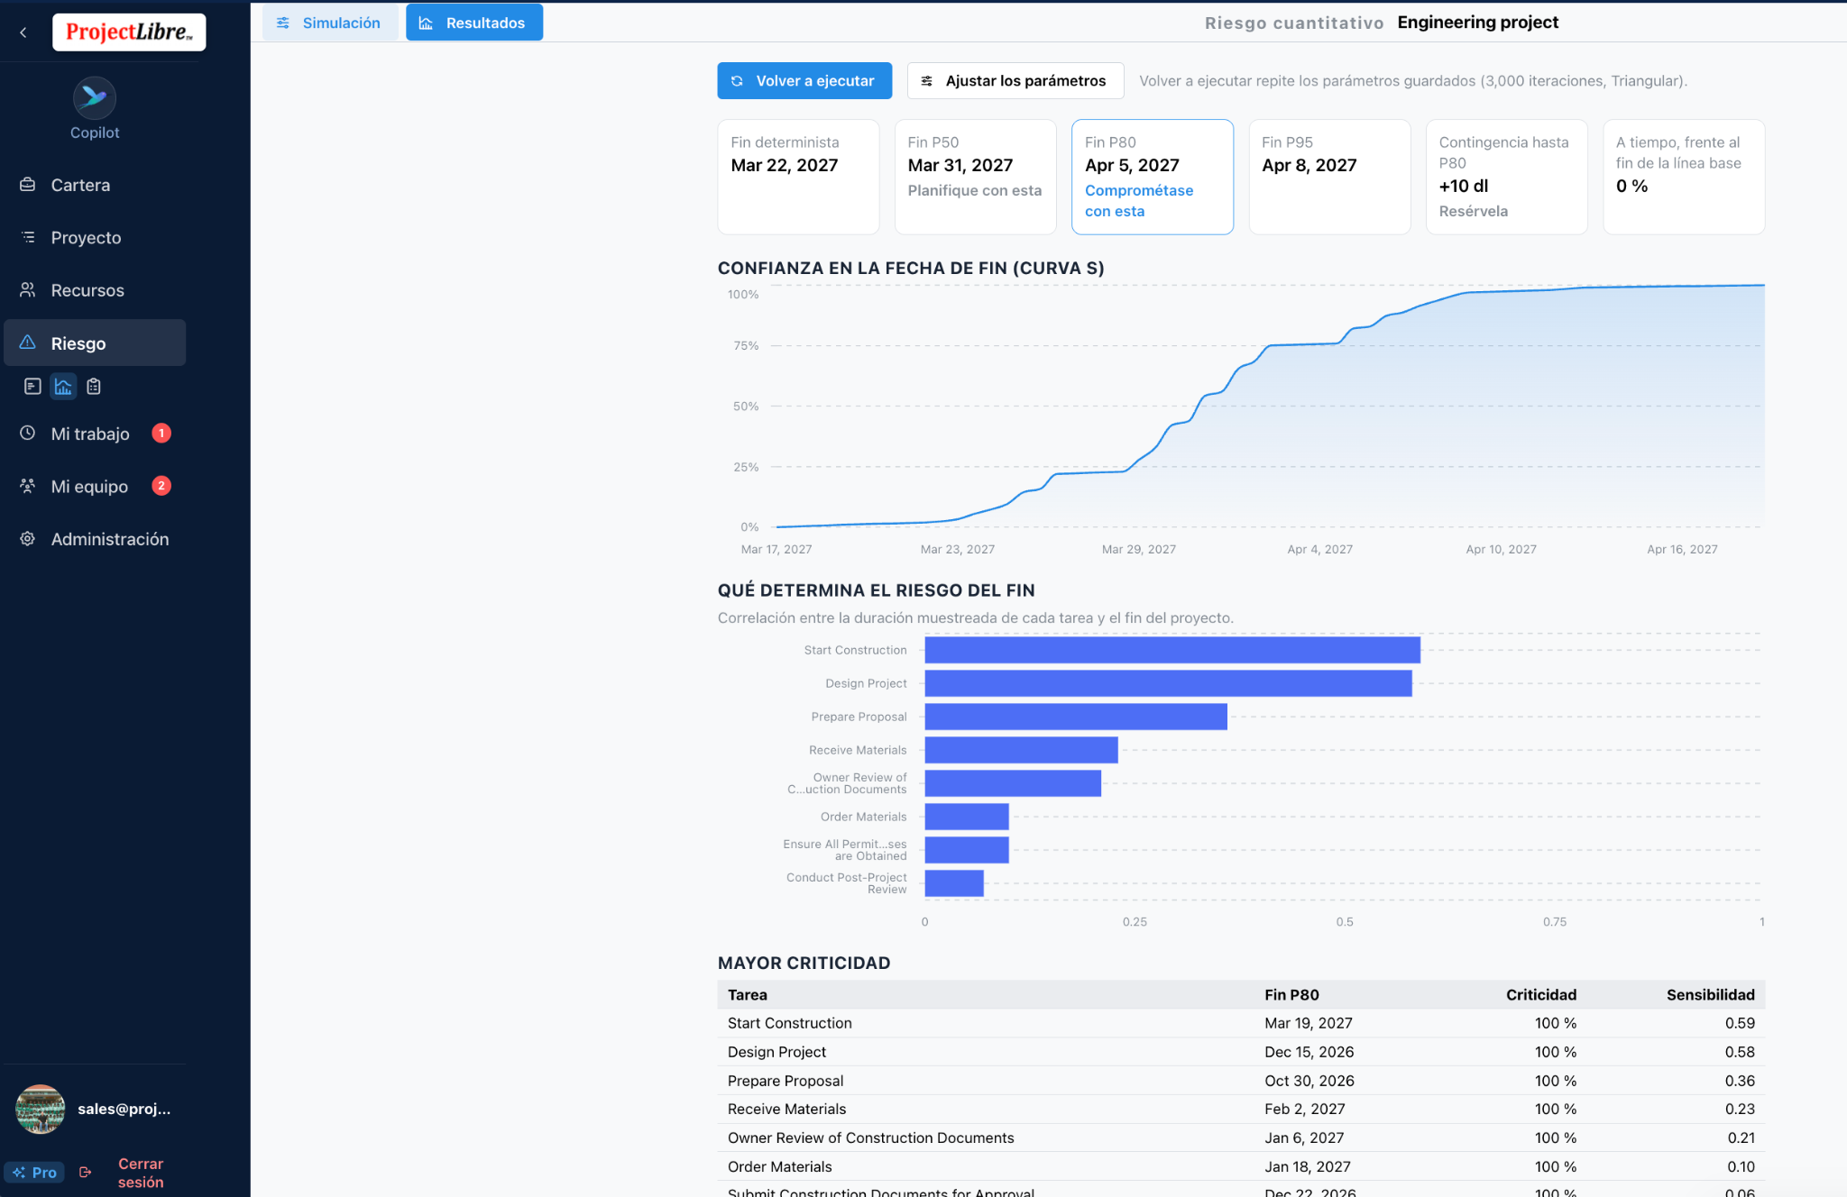Open the Copilot hummingbird icon

(94, 97)
